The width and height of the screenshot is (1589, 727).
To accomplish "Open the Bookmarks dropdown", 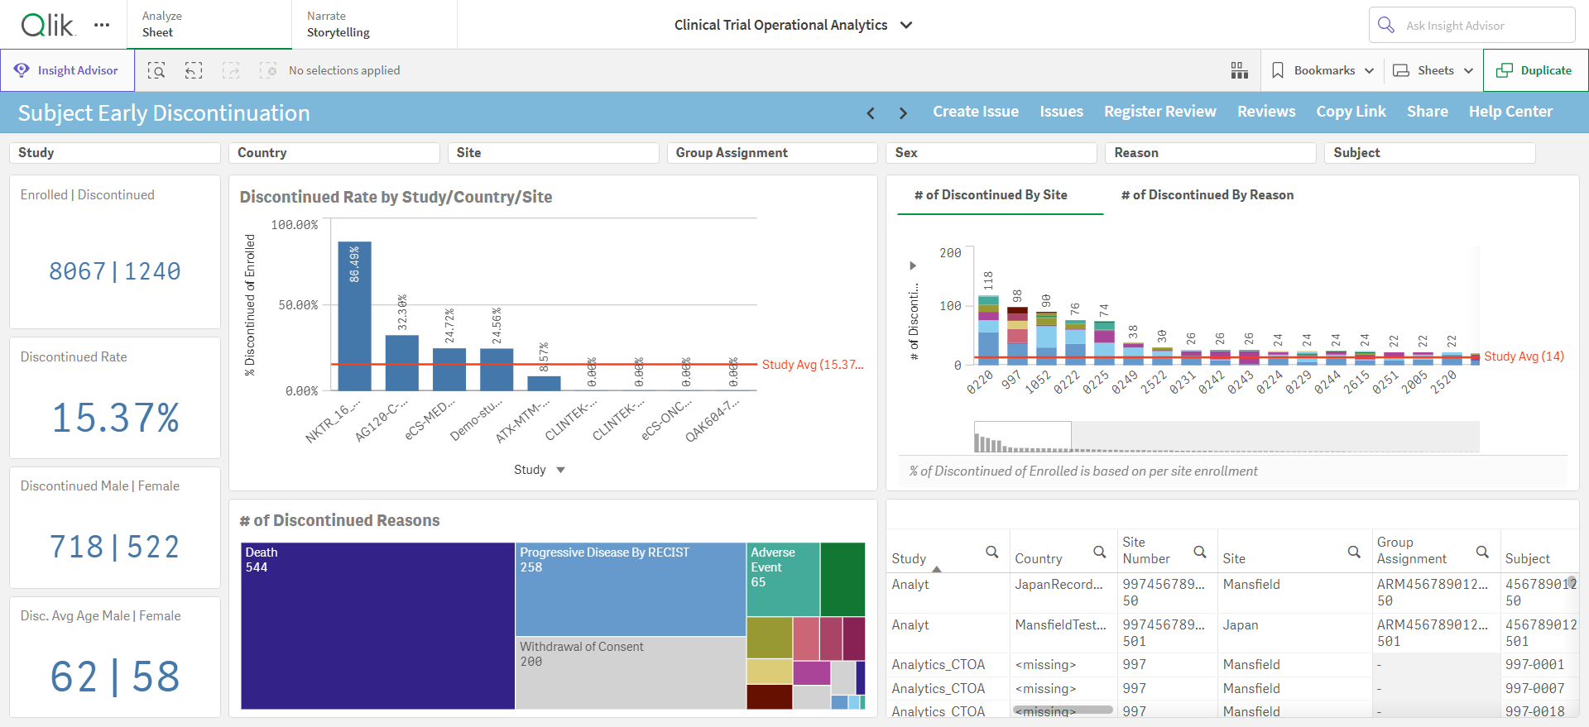I will click(x=1323, y=70).
